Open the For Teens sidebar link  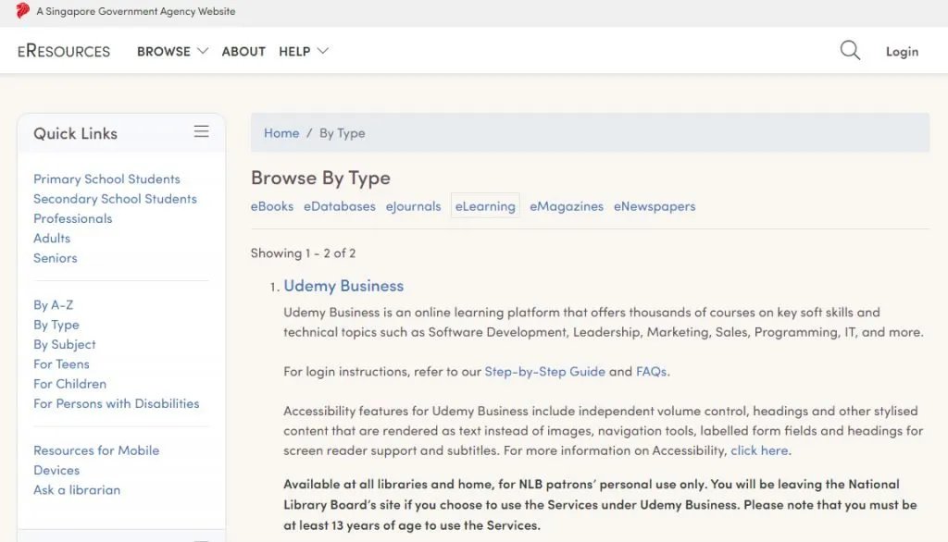(x=61, y=364)
